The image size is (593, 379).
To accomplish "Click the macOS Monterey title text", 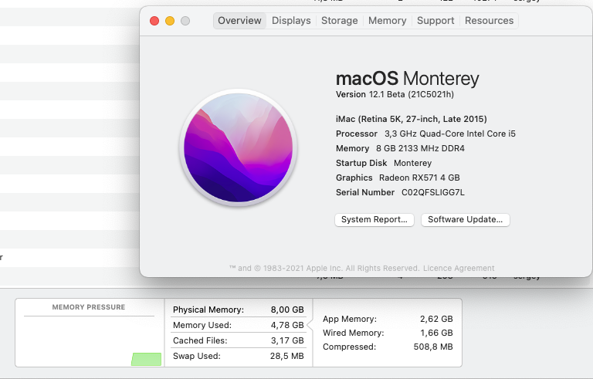I will pyautogui.click(x=408, y=79).
